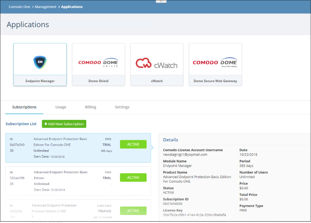
Task: Click Product Name value in Details
Action: point(197,179)
